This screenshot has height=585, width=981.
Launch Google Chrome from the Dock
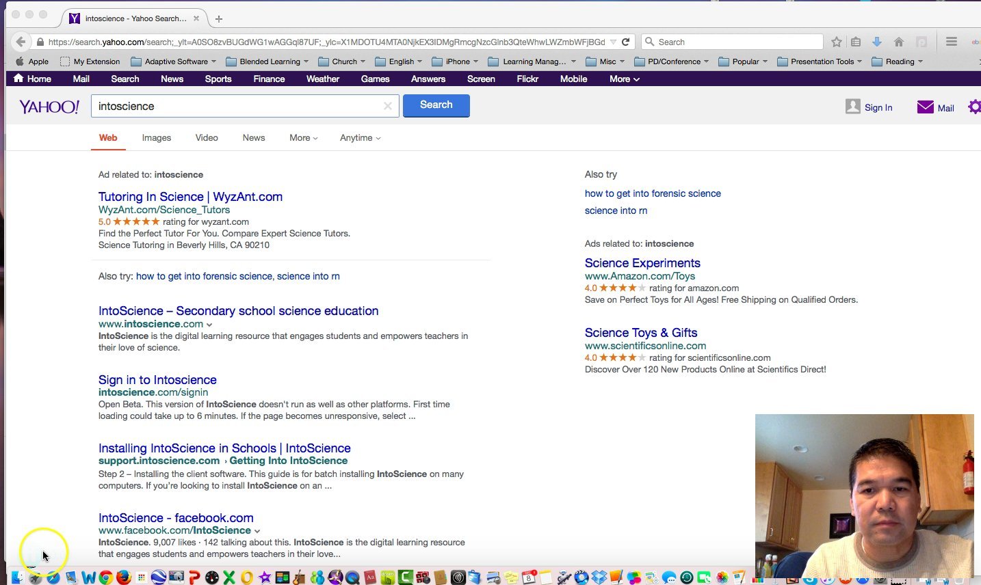point(106,577)
